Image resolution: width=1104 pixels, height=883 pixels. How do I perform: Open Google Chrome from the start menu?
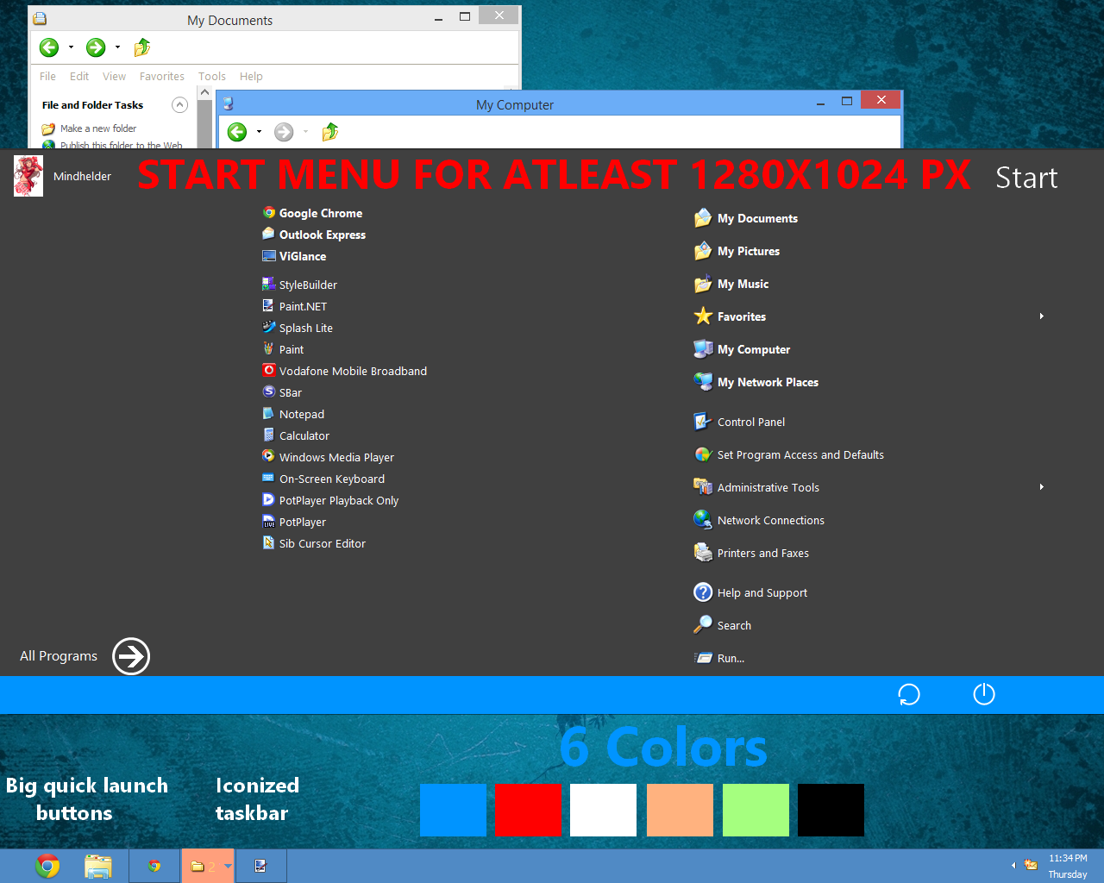click(312, 213)
